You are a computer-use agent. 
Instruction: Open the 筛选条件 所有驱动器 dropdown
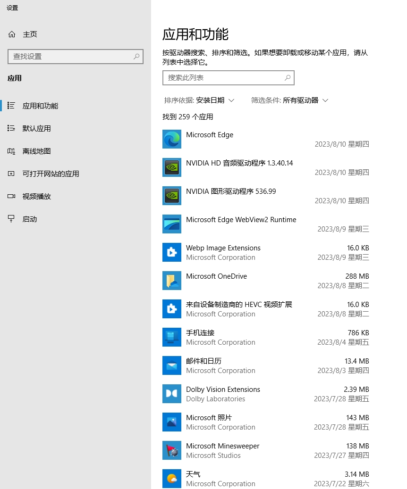click(x=289, y=100)
